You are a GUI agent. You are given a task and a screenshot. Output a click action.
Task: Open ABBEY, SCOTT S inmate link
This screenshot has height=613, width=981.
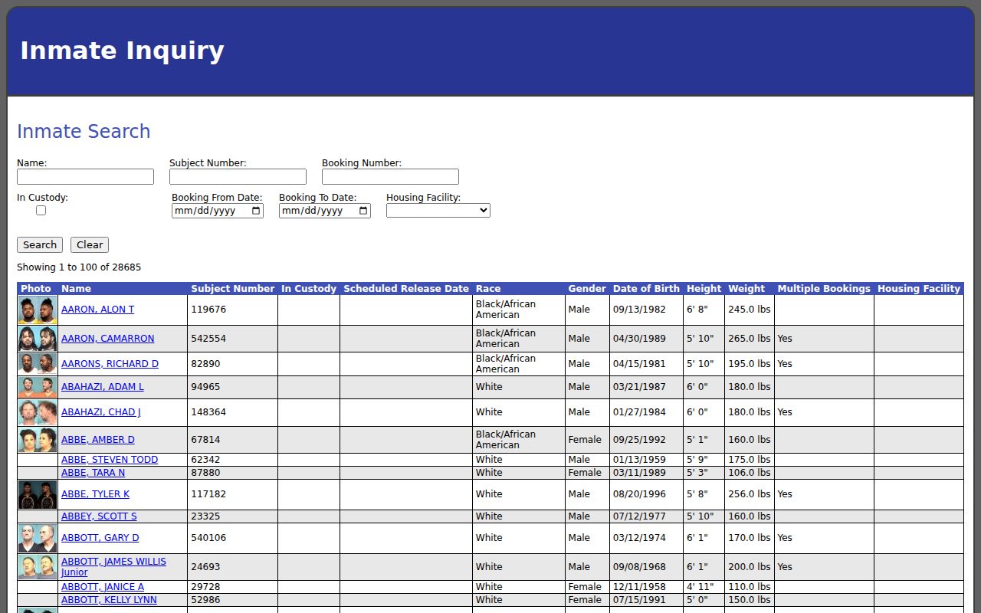(x=99, y=516)
